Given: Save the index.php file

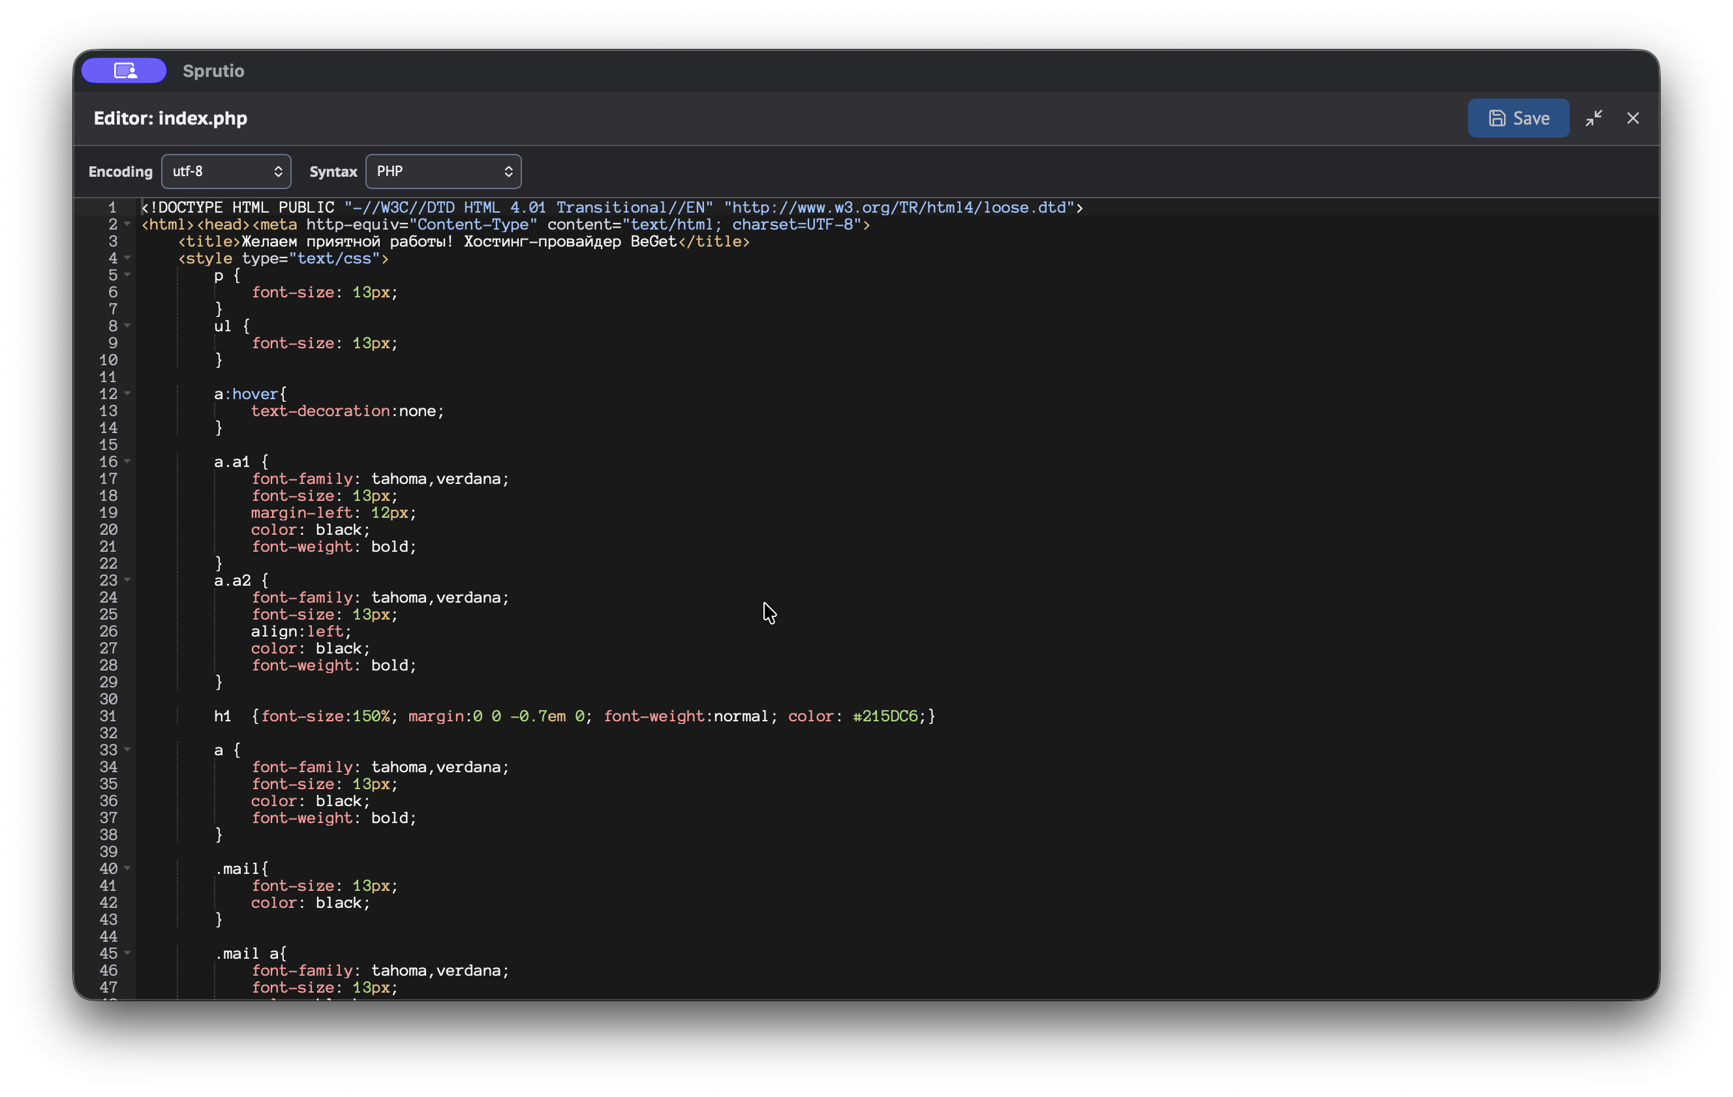Looking at the screenshot, I should click(x=1518, y=118).
